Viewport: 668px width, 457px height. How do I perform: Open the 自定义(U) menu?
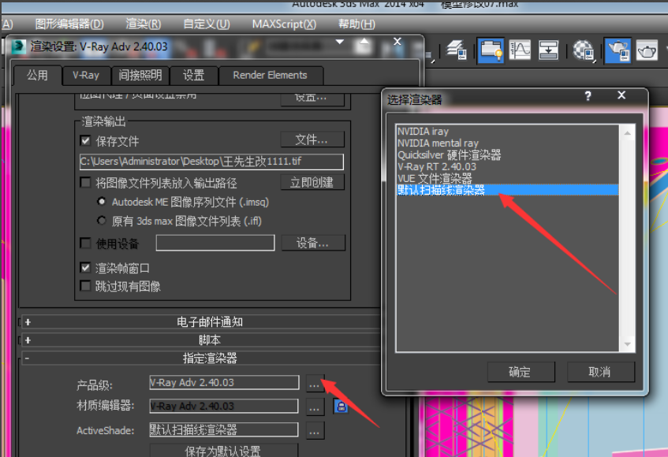[x=207, y=24]
